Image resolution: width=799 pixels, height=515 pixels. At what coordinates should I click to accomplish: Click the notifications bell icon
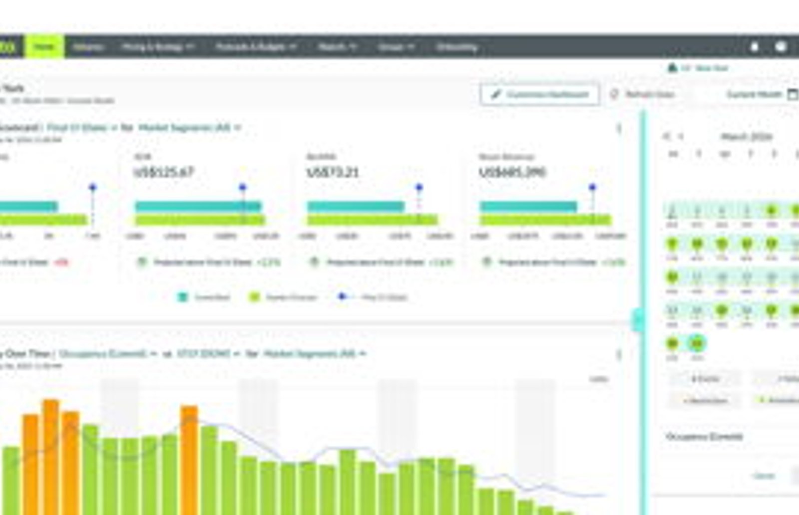click(x=755, y=46)
